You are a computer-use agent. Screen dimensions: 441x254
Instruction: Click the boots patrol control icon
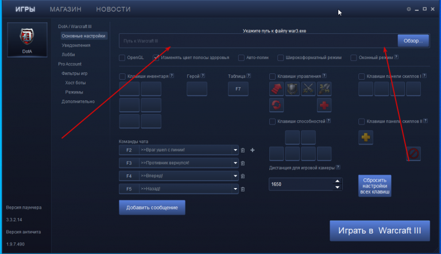coord(324,89)
